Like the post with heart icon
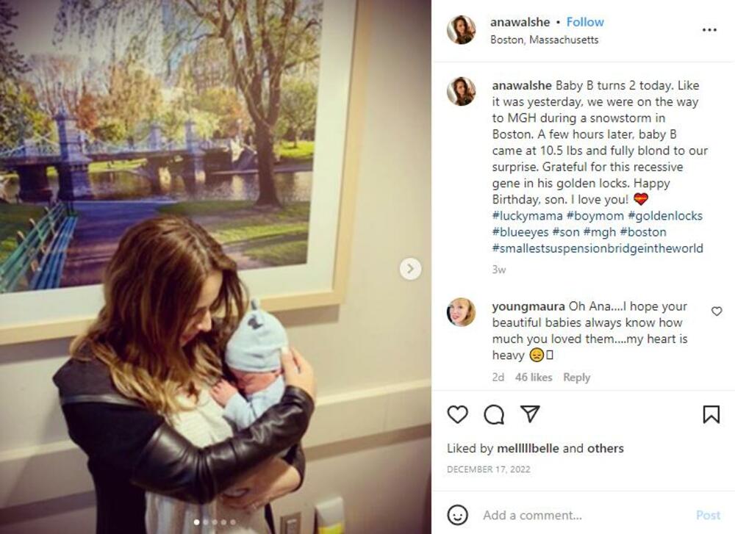Screen dimensions: 735x534 click(x=457, y=414)
